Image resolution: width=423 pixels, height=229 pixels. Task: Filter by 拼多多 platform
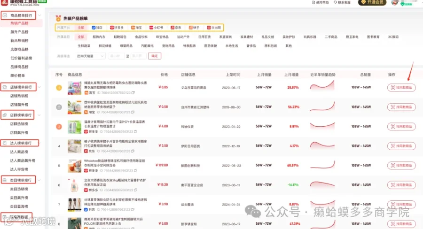(x=117, y=28)
